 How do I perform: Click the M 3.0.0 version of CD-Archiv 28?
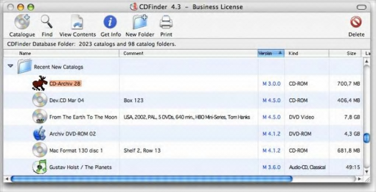point(271,84)
